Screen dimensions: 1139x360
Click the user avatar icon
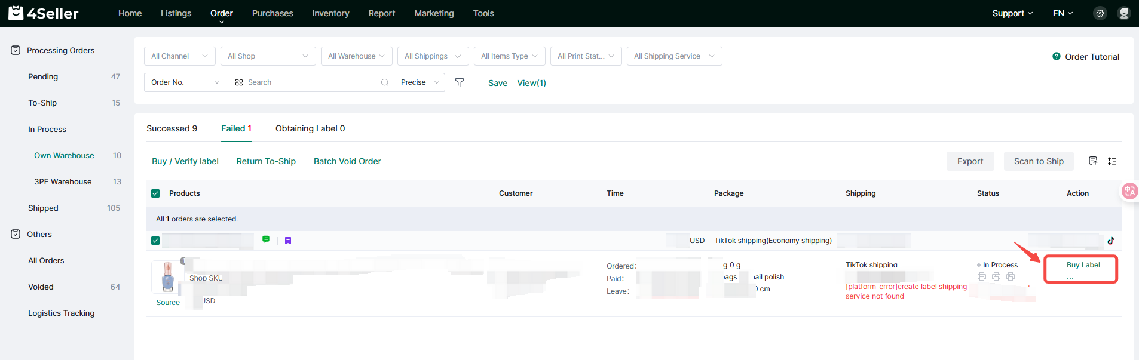[x=1123, y=13]
